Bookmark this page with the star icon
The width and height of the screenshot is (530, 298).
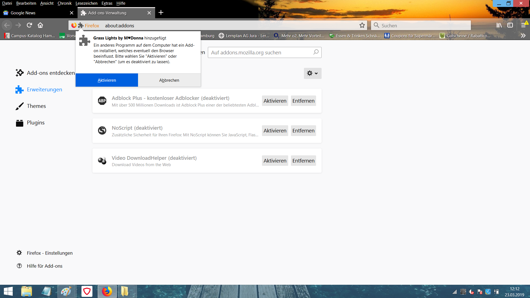click(362, 25)
